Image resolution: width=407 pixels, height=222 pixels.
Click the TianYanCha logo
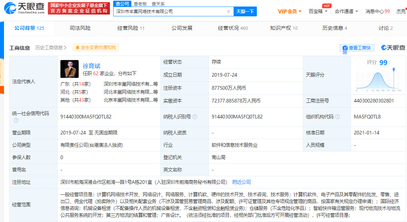[24, 8]
